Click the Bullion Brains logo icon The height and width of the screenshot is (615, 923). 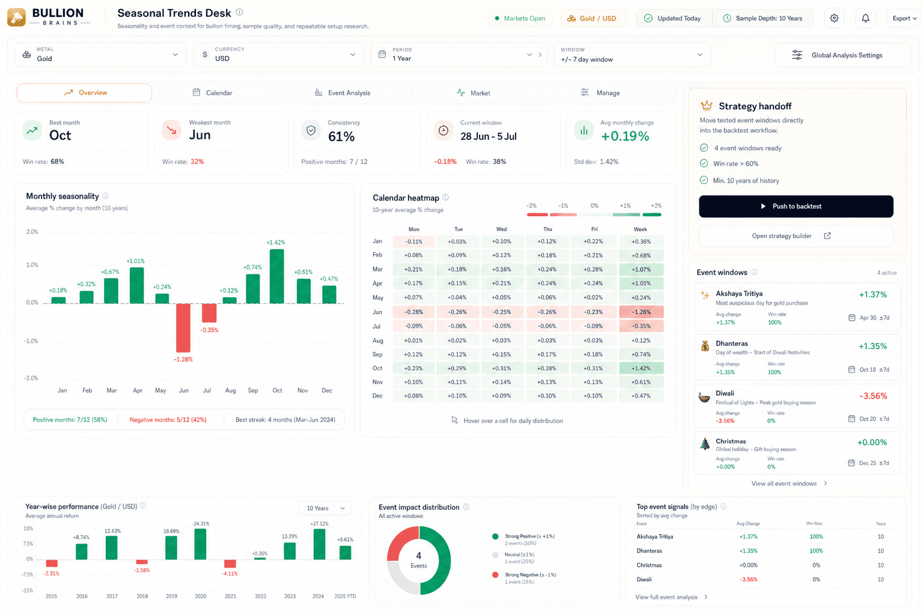pyautogui.click(x=16, y=17)
